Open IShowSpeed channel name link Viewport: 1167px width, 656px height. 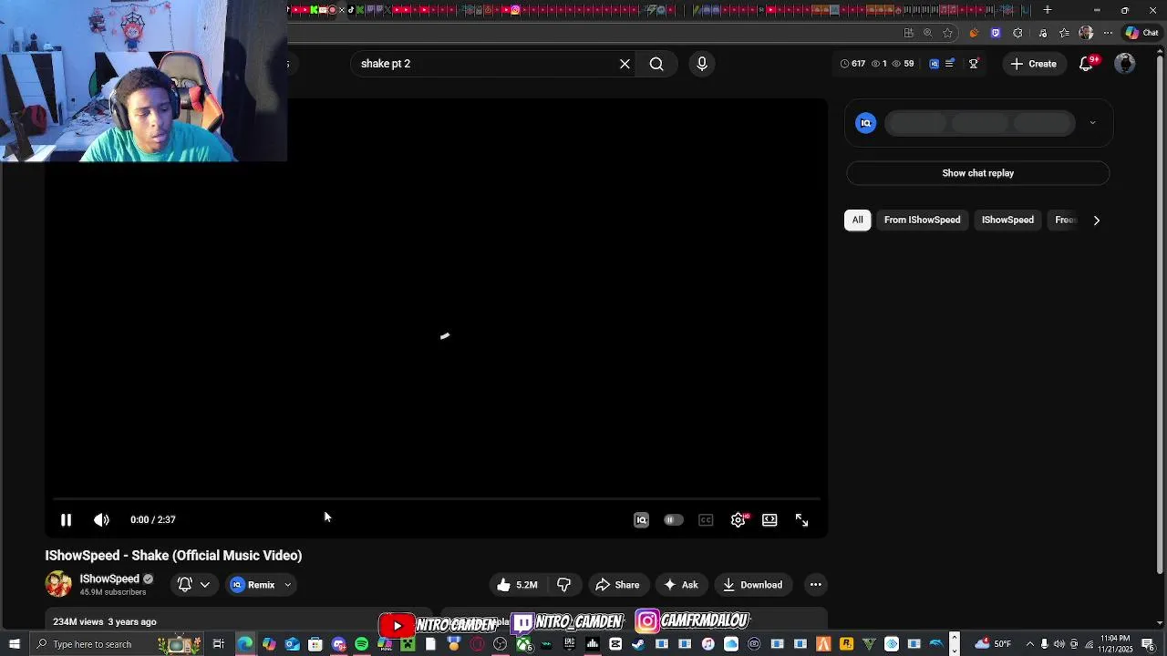tap(109, 579)
